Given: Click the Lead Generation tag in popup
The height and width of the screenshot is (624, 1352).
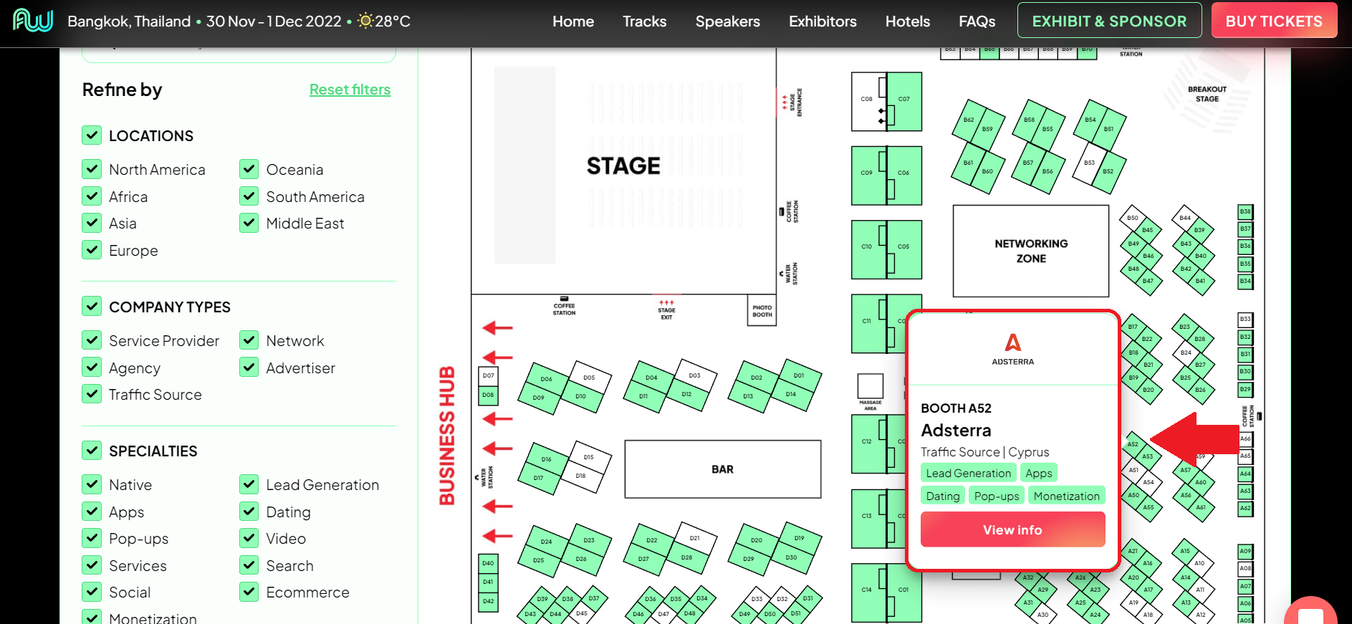Looking at the screenshot, I should pyautogui.click(x=968, y=473).
